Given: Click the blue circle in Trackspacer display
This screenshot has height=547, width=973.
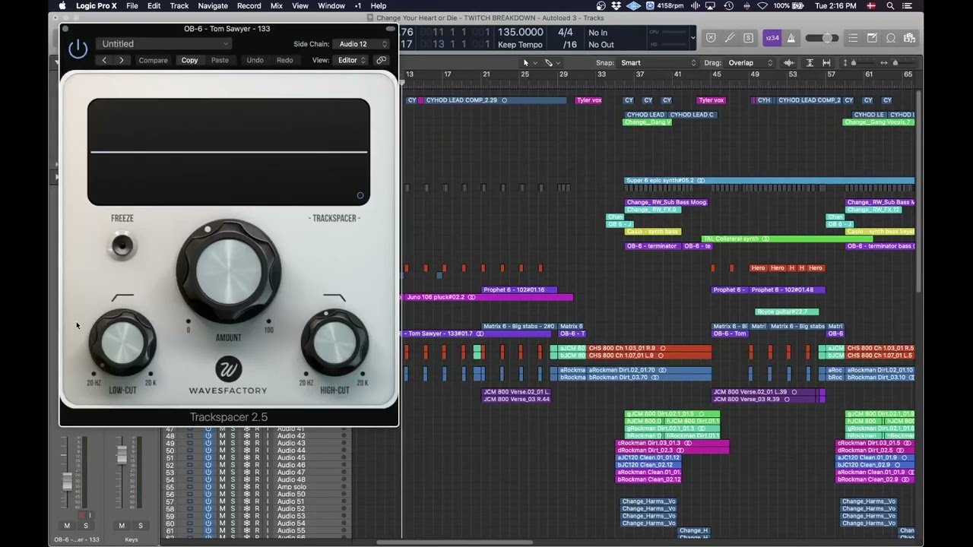Looking at the screenshot, I should (360, 195).
